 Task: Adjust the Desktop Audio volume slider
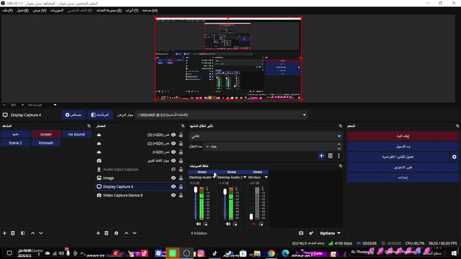click(196, 190)
